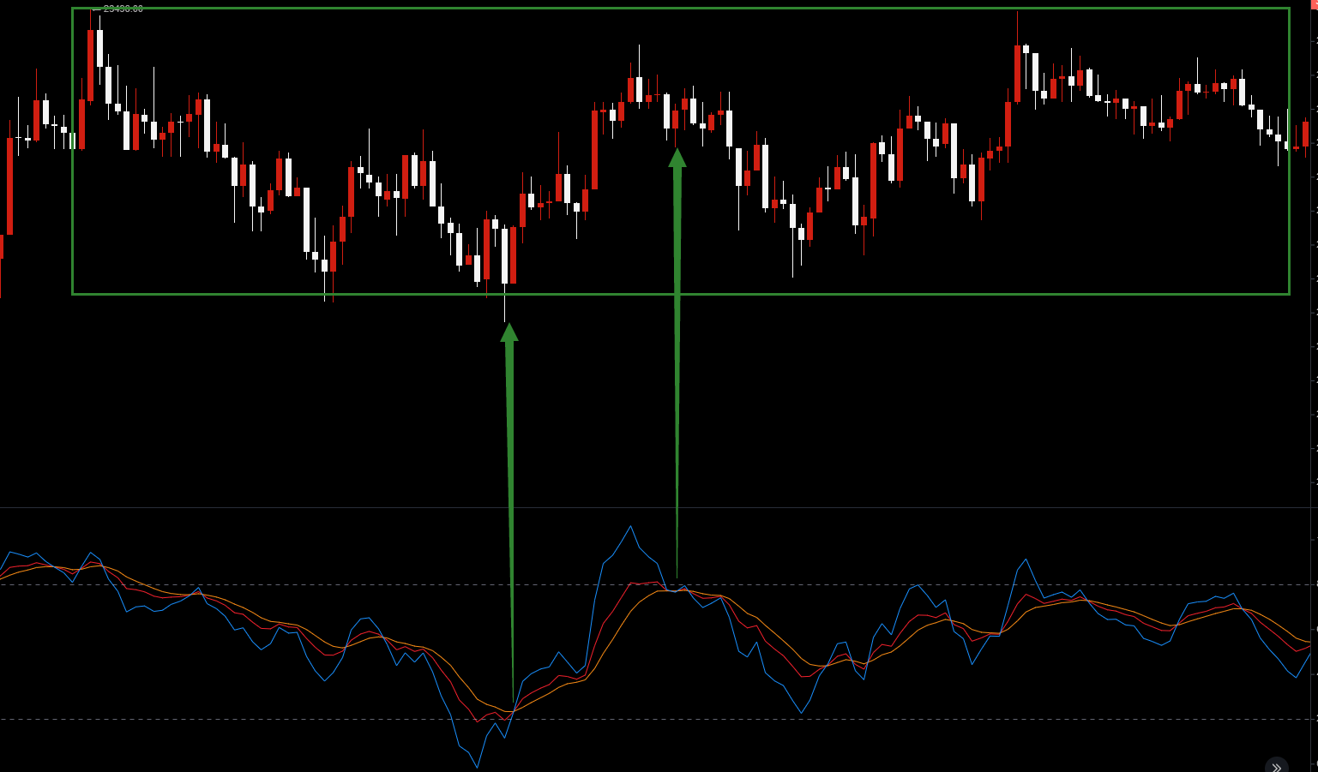The width and height of the screenshot is (1318, 772).
Task: Click the double-chevron scroll-to-latest button
Action: pos(1276,767)
